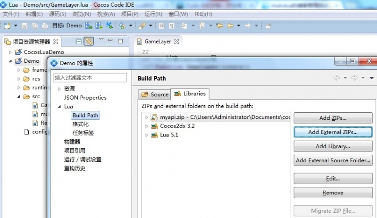The height and width of the screenshot is (218, 377).
Task: Open the Forward history dropdown arrow
Action: (256, 25)
